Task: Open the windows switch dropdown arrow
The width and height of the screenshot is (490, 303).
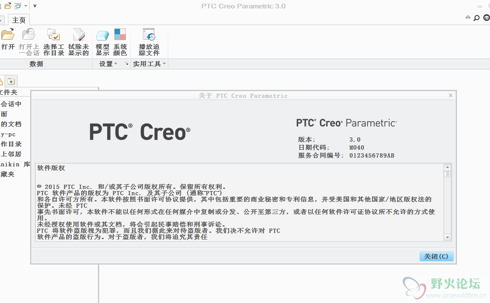Action: 26,5
